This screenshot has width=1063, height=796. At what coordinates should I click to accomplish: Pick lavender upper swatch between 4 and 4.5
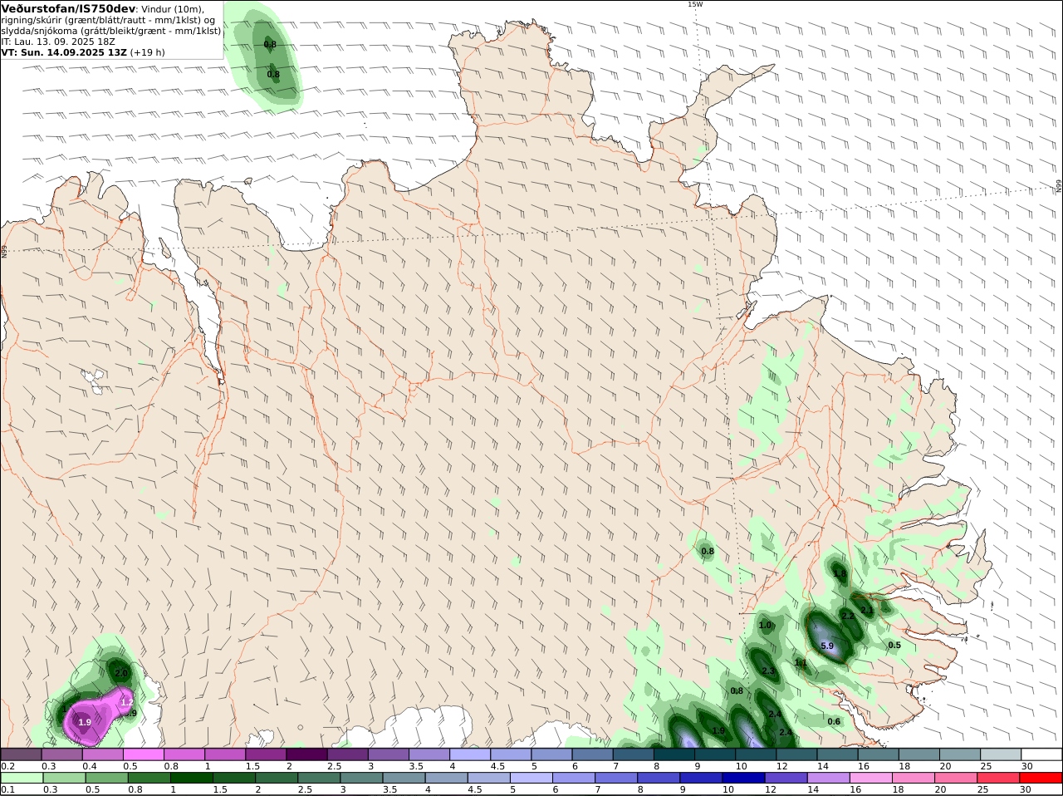tap(471, 754)
